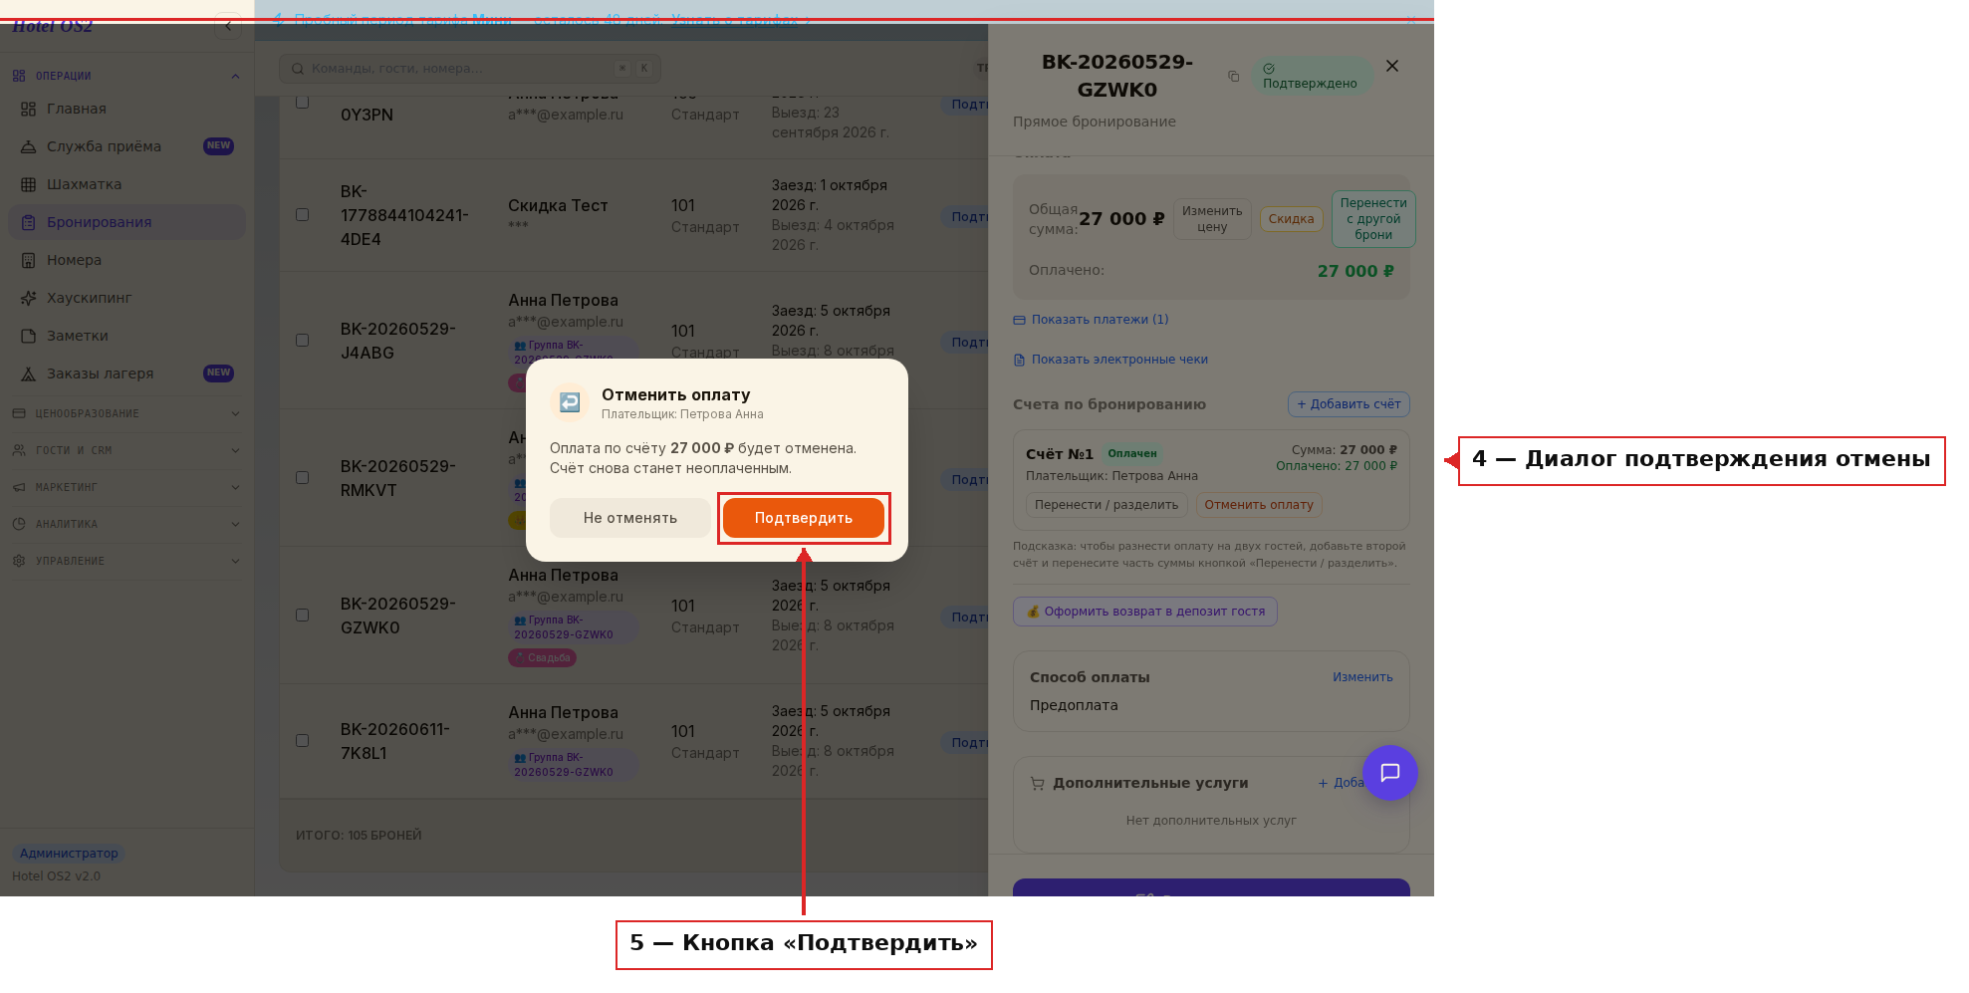
Task: Click Скидка Тест guest name
Action: 558,205
